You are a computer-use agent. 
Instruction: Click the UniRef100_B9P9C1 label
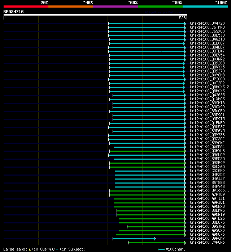click(x=207, y=115)
